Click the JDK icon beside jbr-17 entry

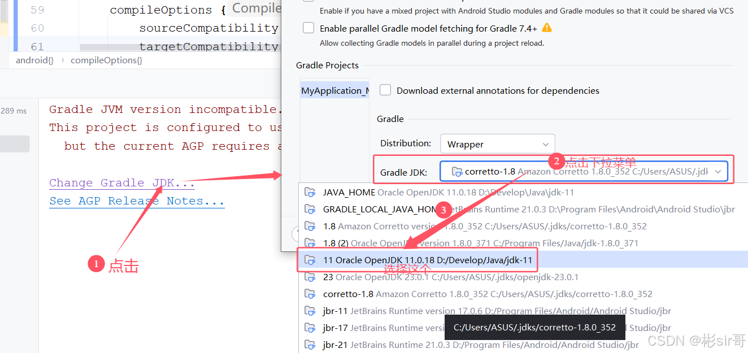point(310,328)
